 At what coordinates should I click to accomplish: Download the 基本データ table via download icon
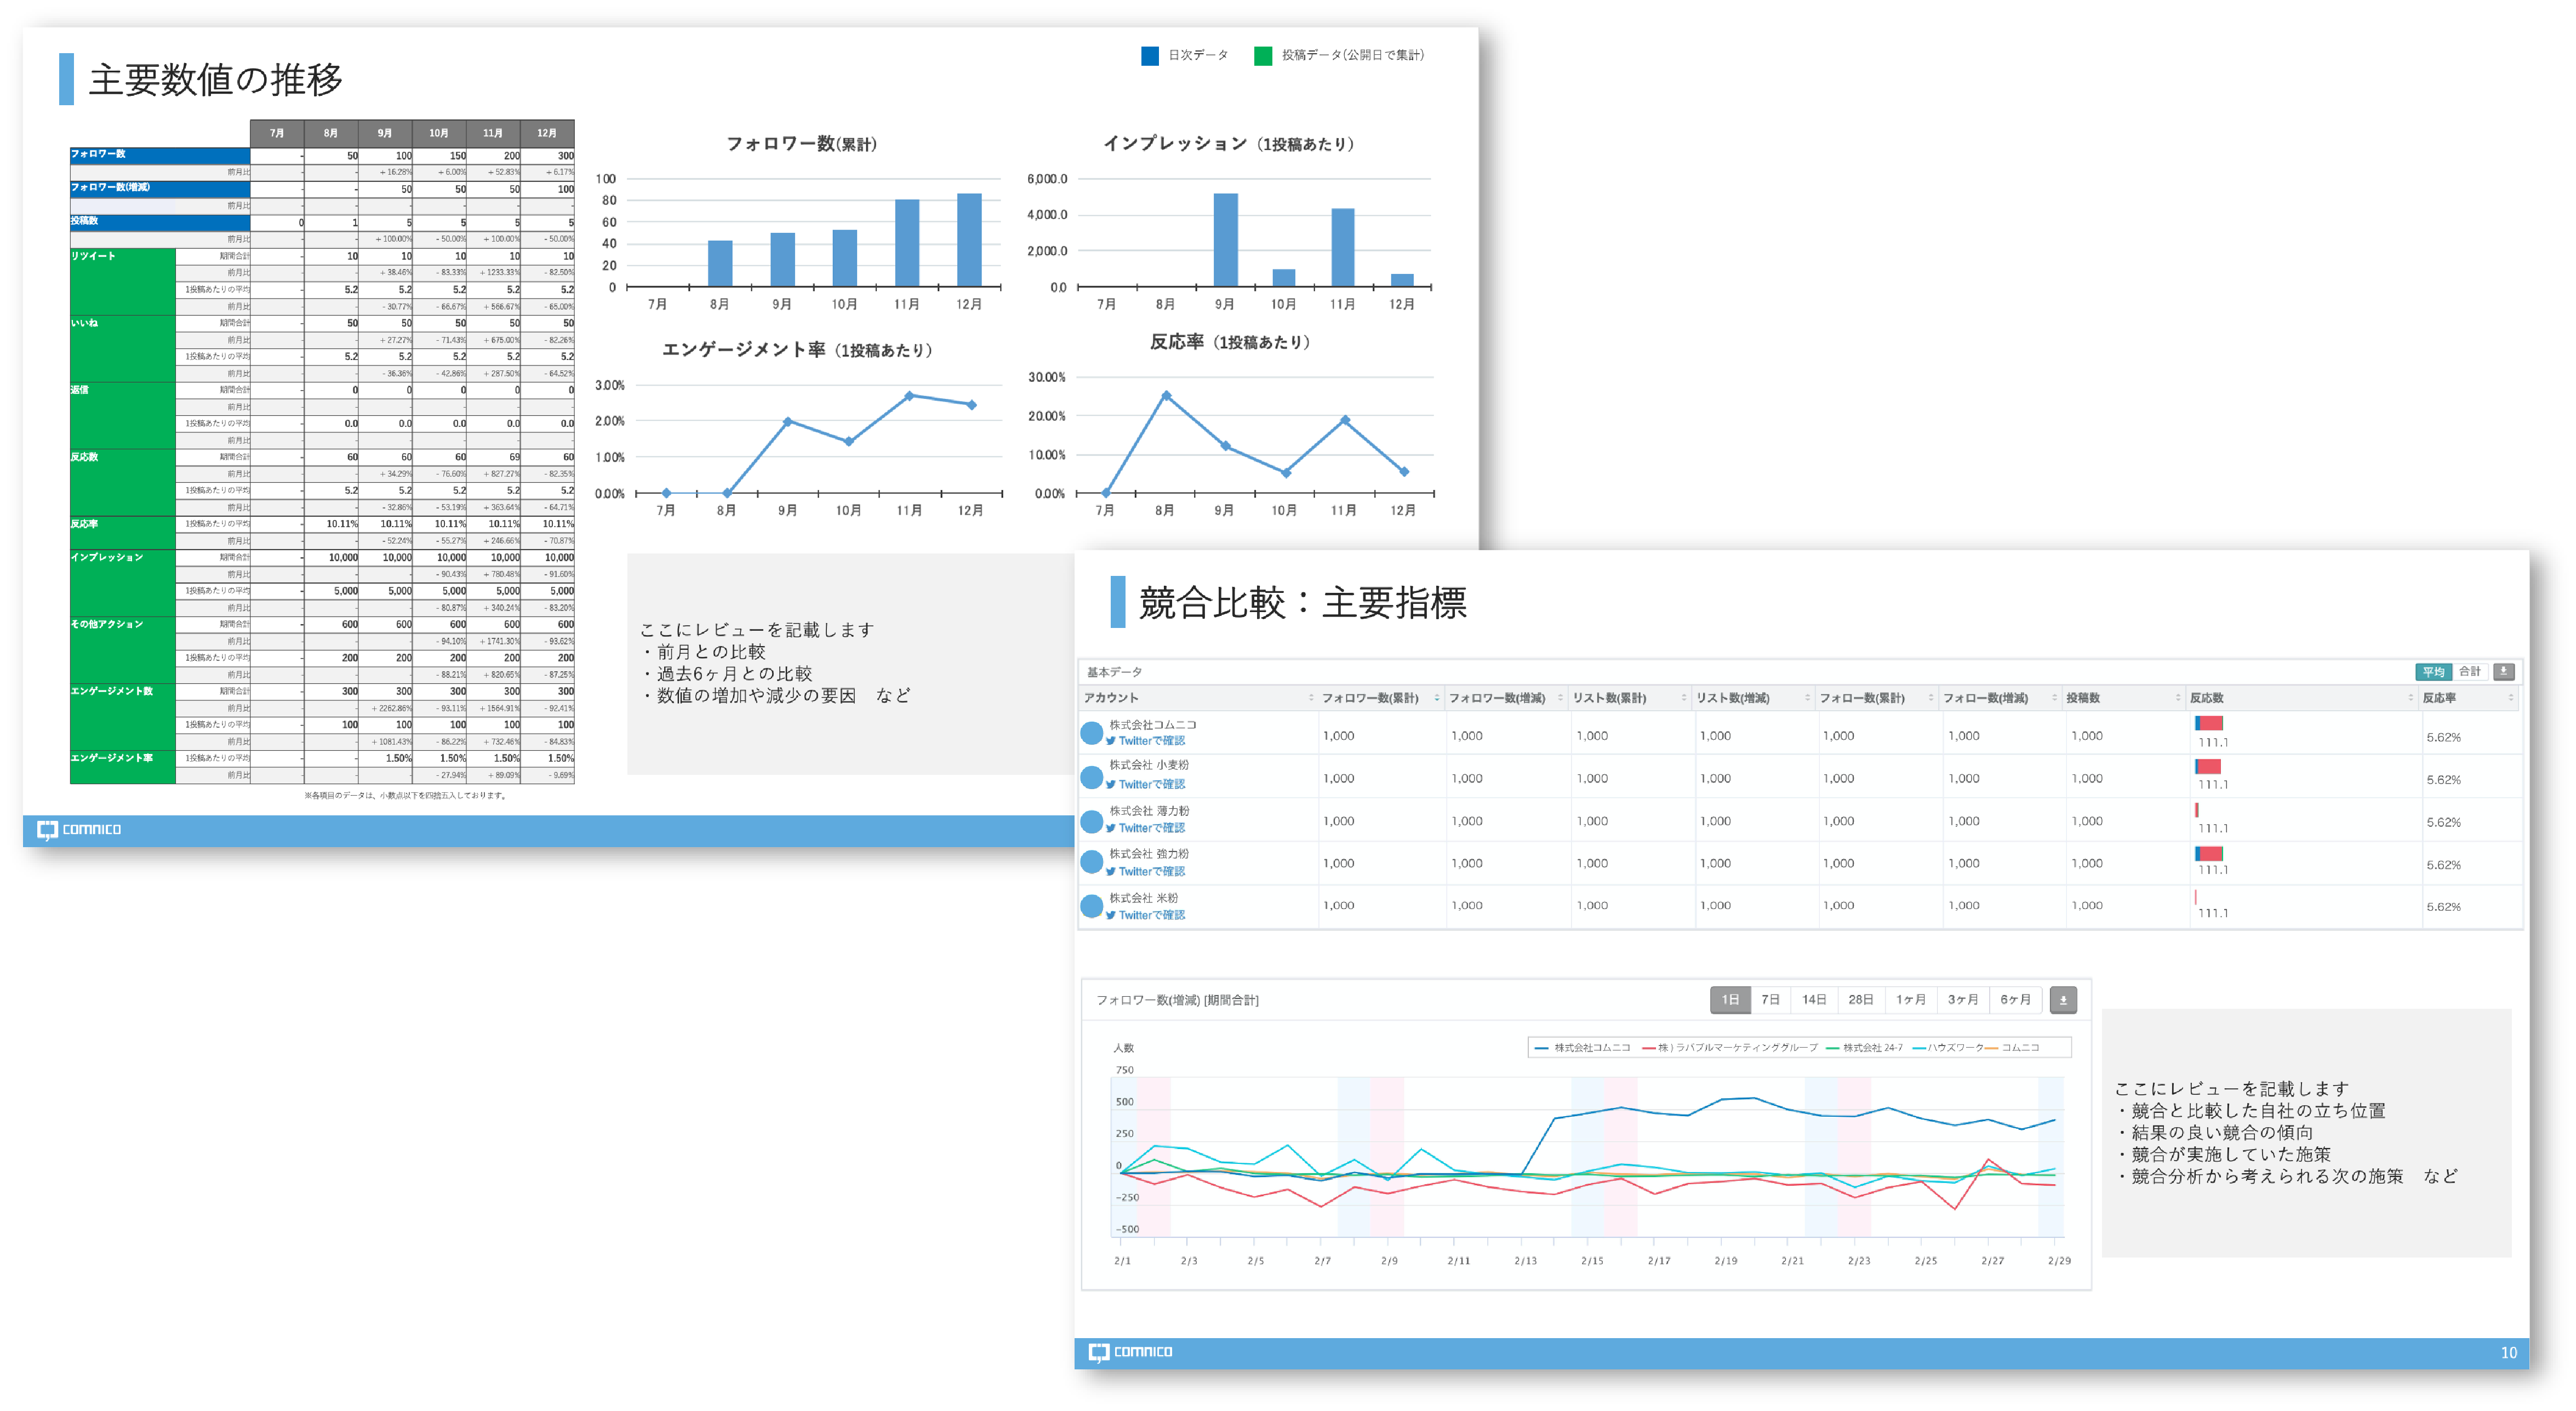tap(2503, 671)
